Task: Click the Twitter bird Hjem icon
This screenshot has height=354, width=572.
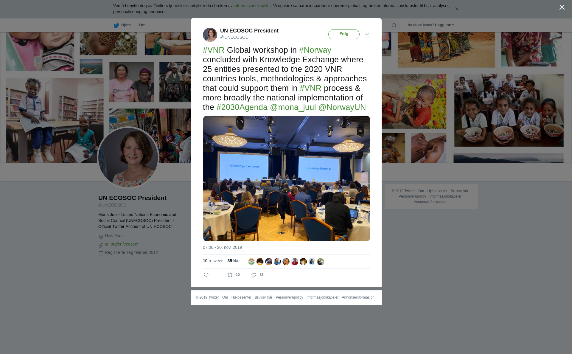Action: click(116, 25)
